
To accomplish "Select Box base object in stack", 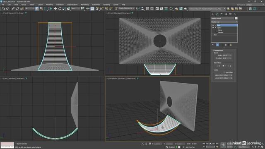I will [215, 35].
